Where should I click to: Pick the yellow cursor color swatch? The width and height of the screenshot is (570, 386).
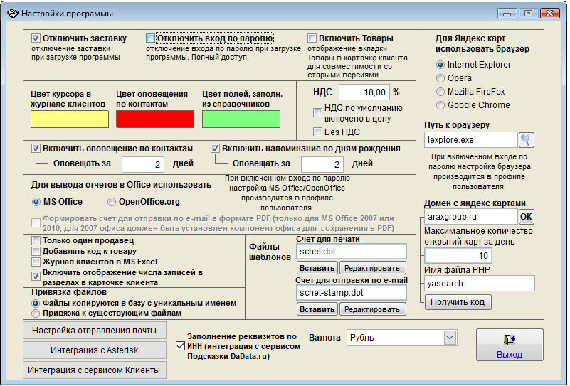[x=70, y=119]
